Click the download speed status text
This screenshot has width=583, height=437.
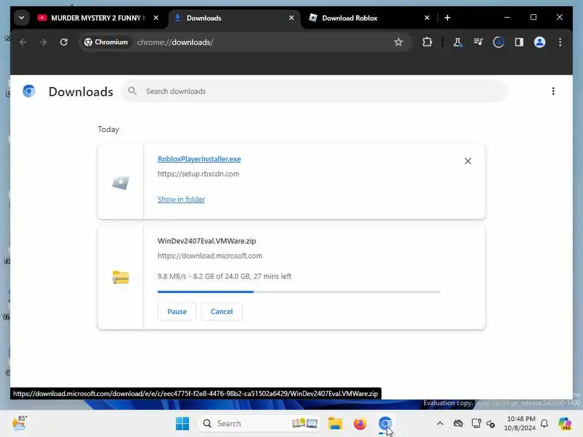tap(224, 276)
